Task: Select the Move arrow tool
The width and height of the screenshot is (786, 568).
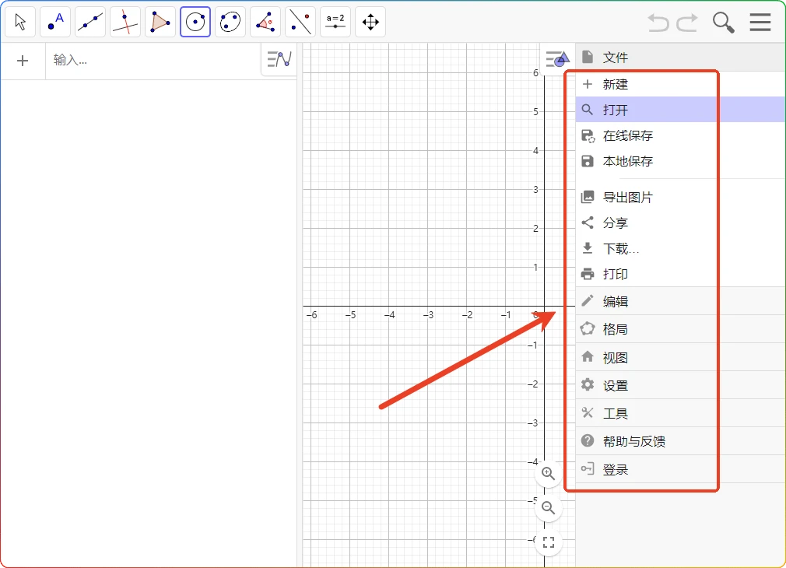Action: click(x=20, y=22)
